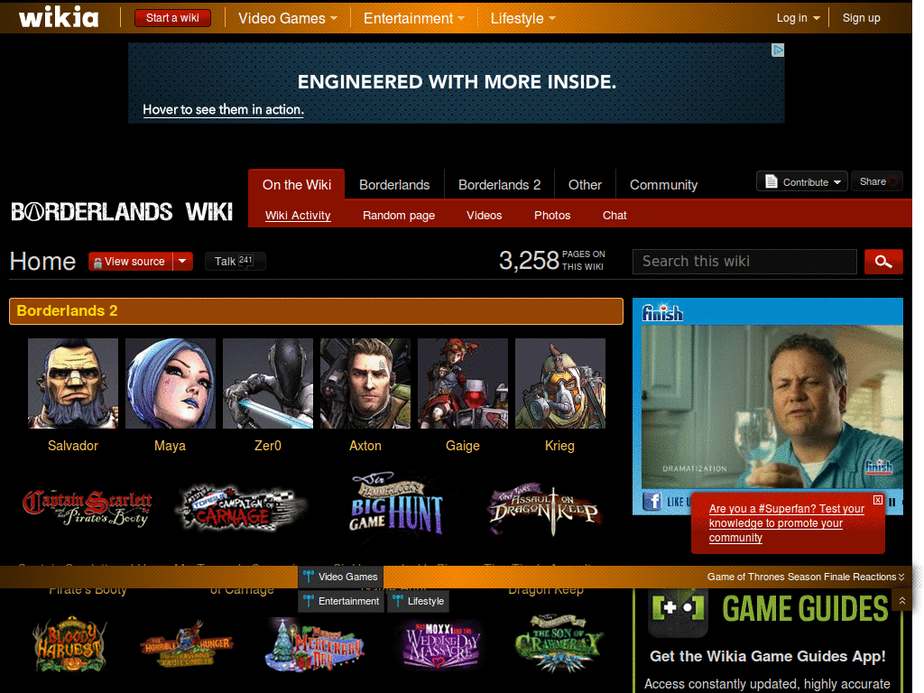This screenshot has width=924, height=693.
Task: Select the Borderlands tab
Action: (394, 184)
